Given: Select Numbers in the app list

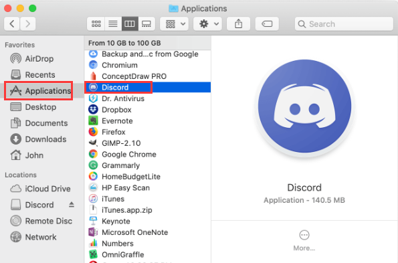Looking at the screenshot, I should 147,244.
